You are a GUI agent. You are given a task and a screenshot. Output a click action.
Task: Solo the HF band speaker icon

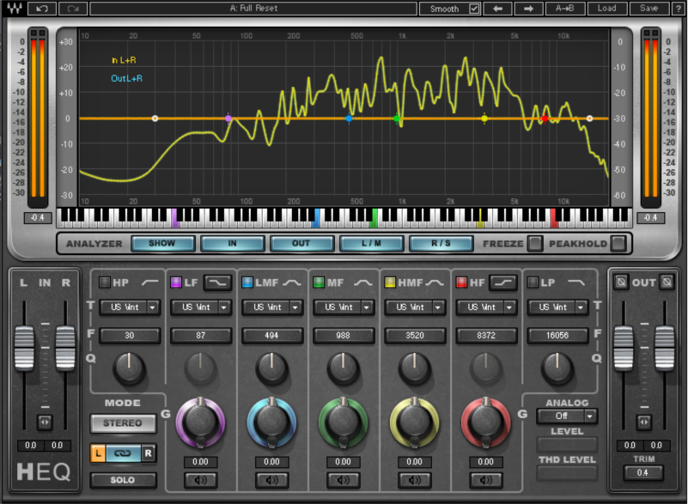tap(486, 480)
